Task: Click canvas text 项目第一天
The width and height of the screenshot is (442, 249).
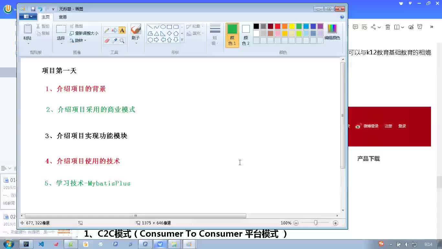Action: 59,71
